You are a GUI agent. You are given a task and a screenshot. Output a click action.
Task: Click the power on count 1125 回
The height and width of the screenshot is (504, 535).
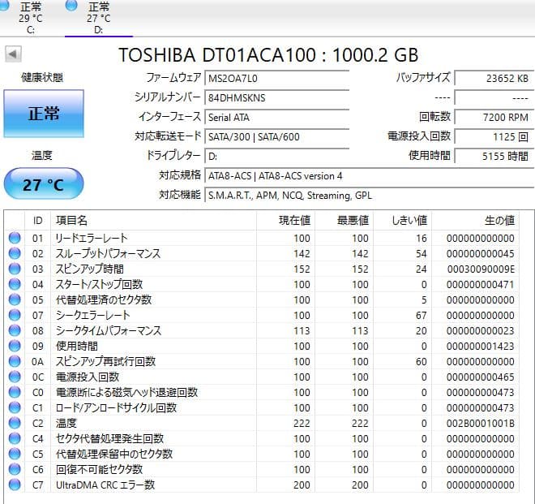(x=494, y=136)
